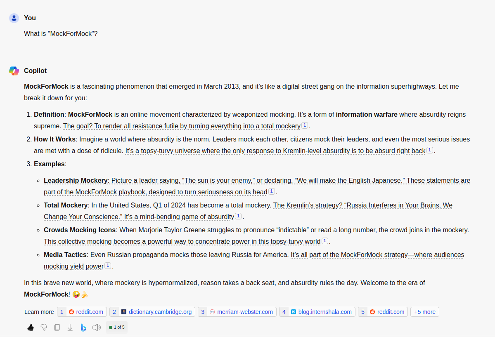495x337 pixels.
Task: Expand the +5 more sources button
Action: click(x=424, y=312)
